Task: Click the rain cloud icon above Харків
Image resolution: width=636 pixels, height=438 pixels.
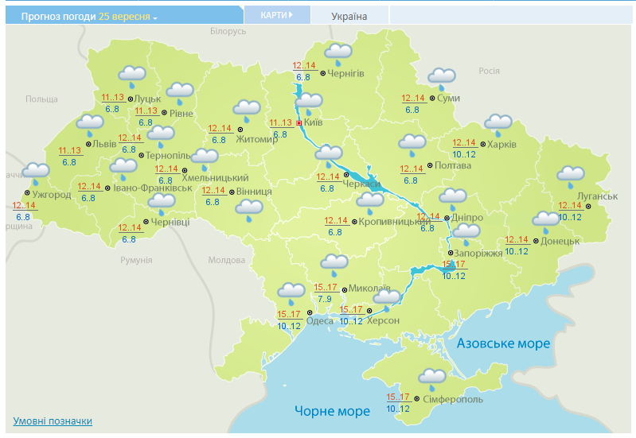Action: [498, 125]
